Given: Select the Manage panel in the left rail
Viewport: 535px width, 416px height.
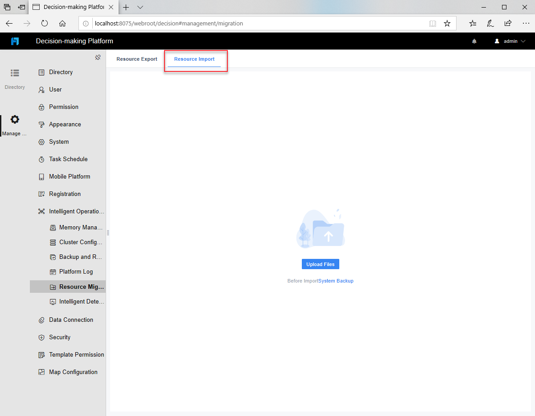Looking at the screenshot, I should pyautogui.click(x=15, y=124).
